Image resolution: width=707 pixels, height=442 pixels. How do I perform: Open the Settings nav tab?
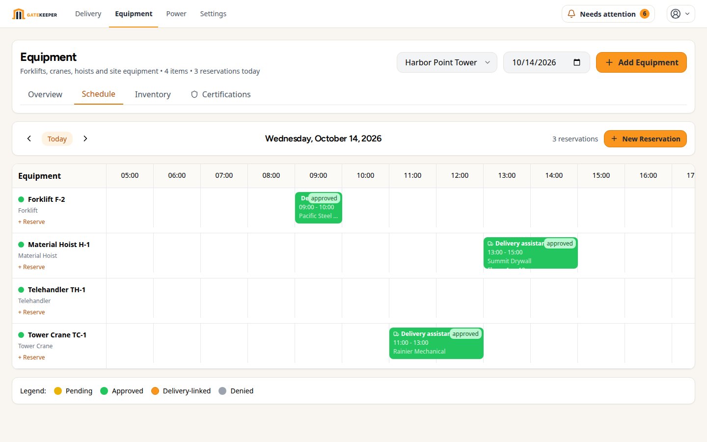[x=213, y=14]
